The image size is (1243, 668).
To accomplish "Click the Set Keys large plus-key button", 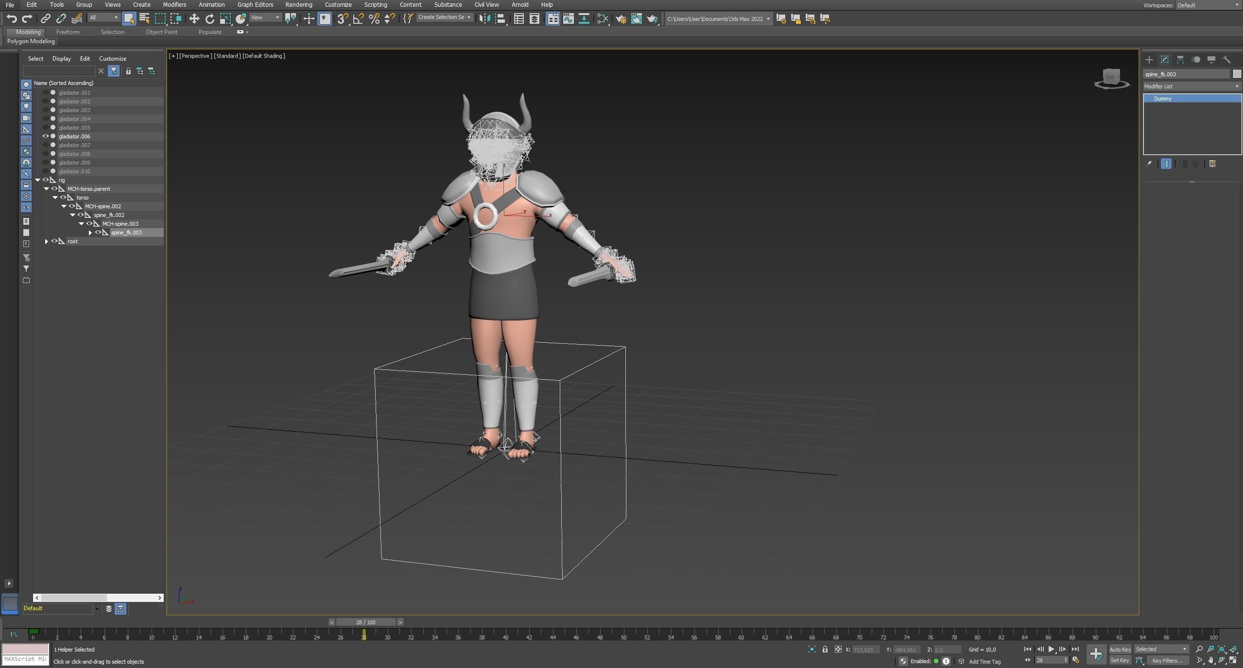I will (1096, 654).
